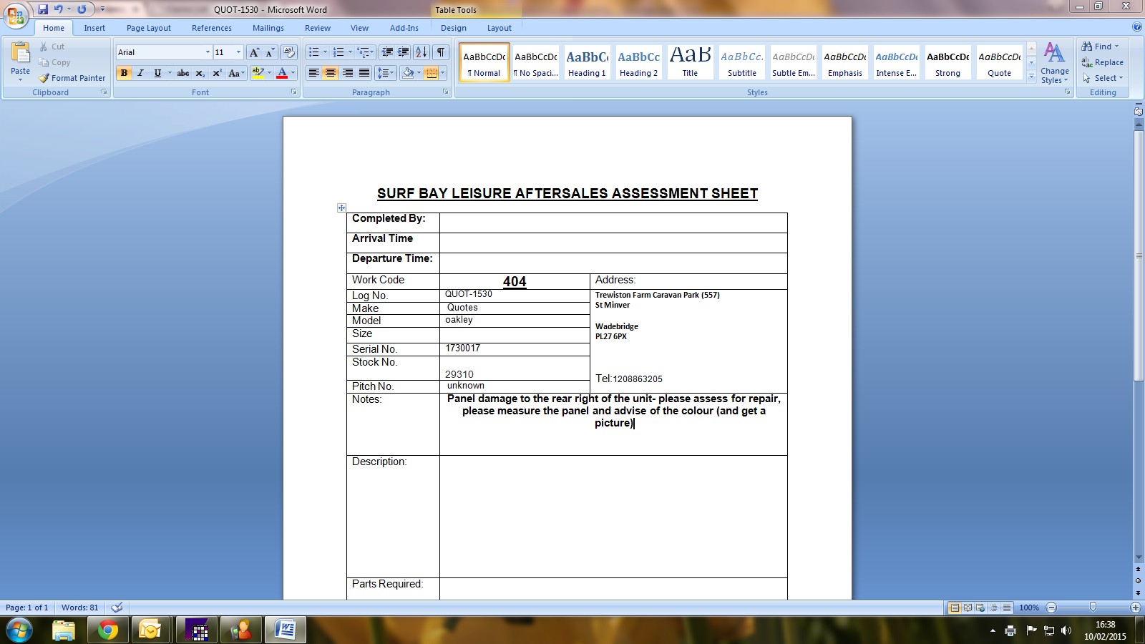Switch to Full Screen Reading view
1145x644 pixels.
point(968,608)
